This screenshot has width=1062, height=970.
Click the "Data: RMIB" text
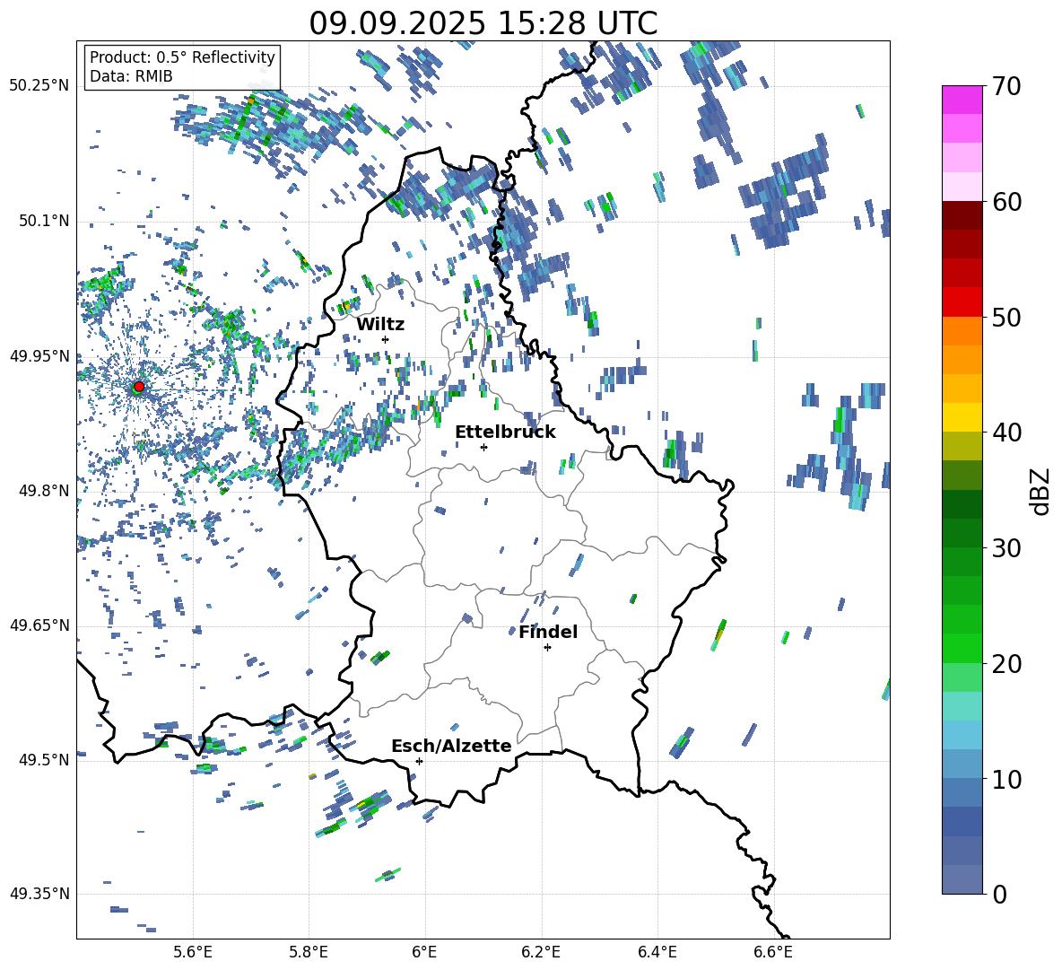coord(131,76)
